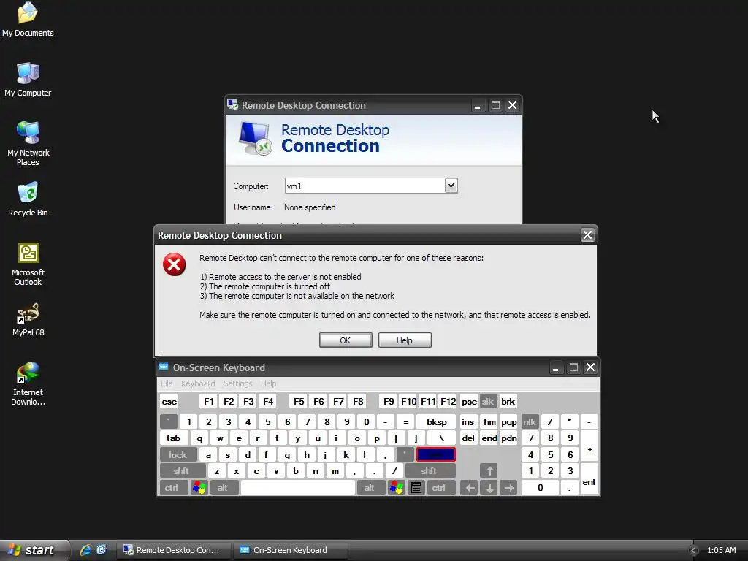This screenshot has height=561, width=748.
Task: Click the right Windows logo key
Action: pyautogui.click(x=397, y=487)
